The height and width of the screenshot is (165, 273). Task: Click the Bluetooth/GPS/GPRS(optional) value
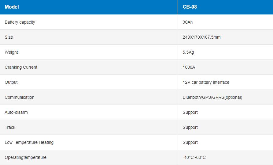pos(212,97)
